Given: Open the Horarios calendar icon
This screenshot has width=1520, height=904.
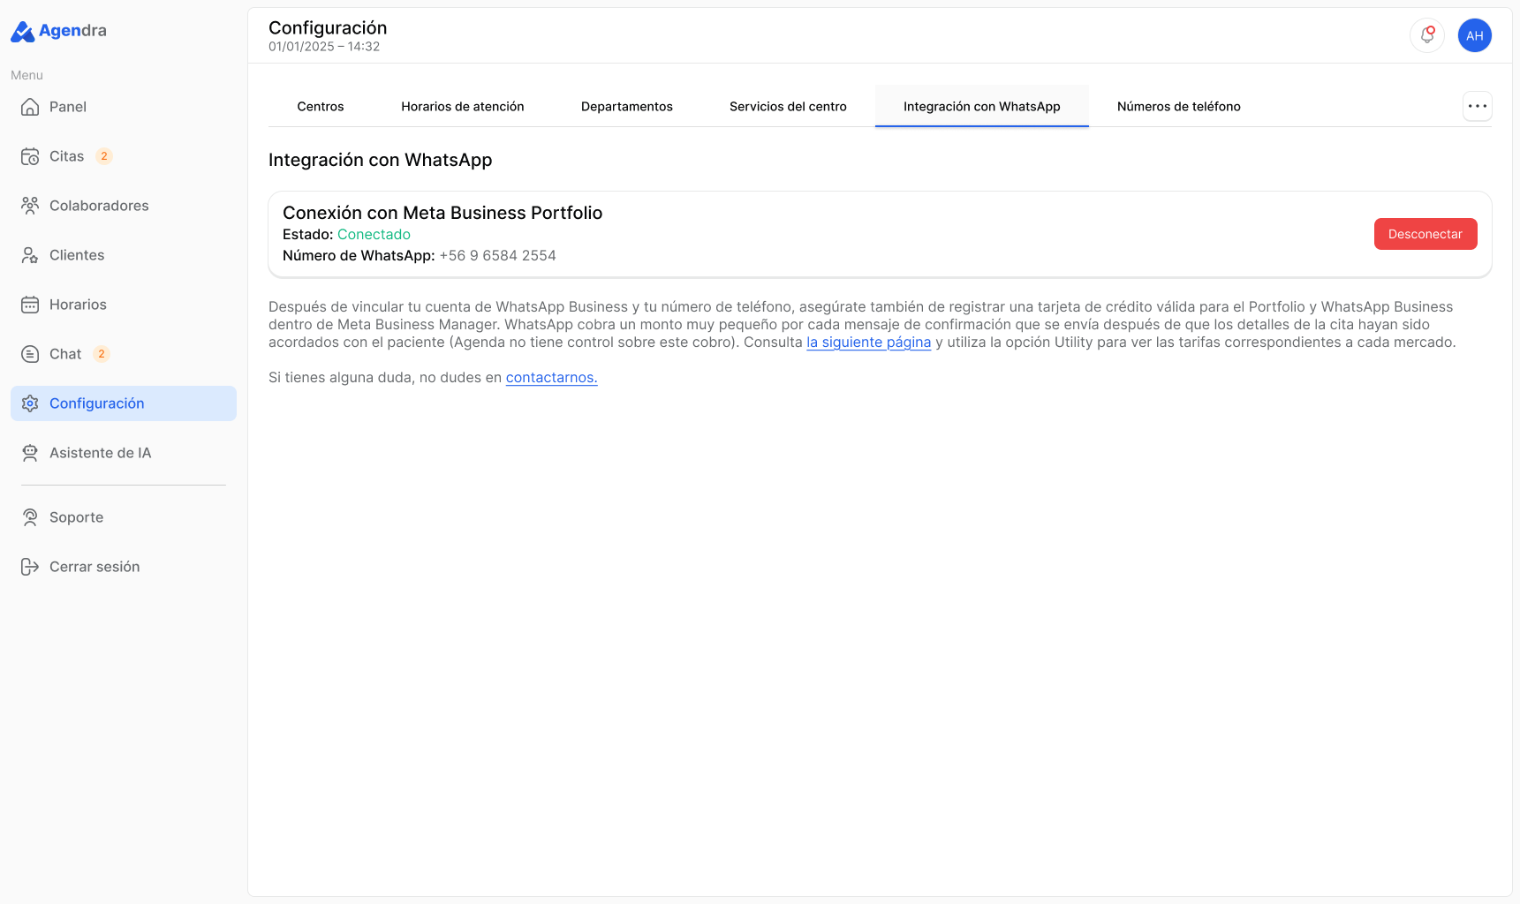Looking at the screenshot, I should pyautogui.click(x=30, y=305).
